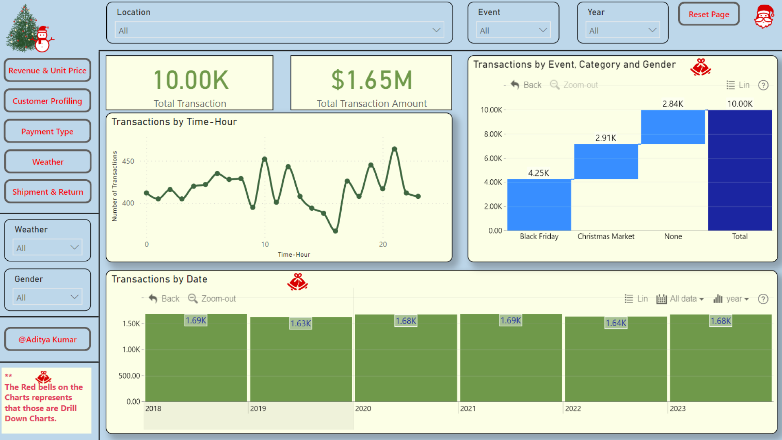
Task: Select the 2020 bar in Transactions by Date
Action: (406, 358)
